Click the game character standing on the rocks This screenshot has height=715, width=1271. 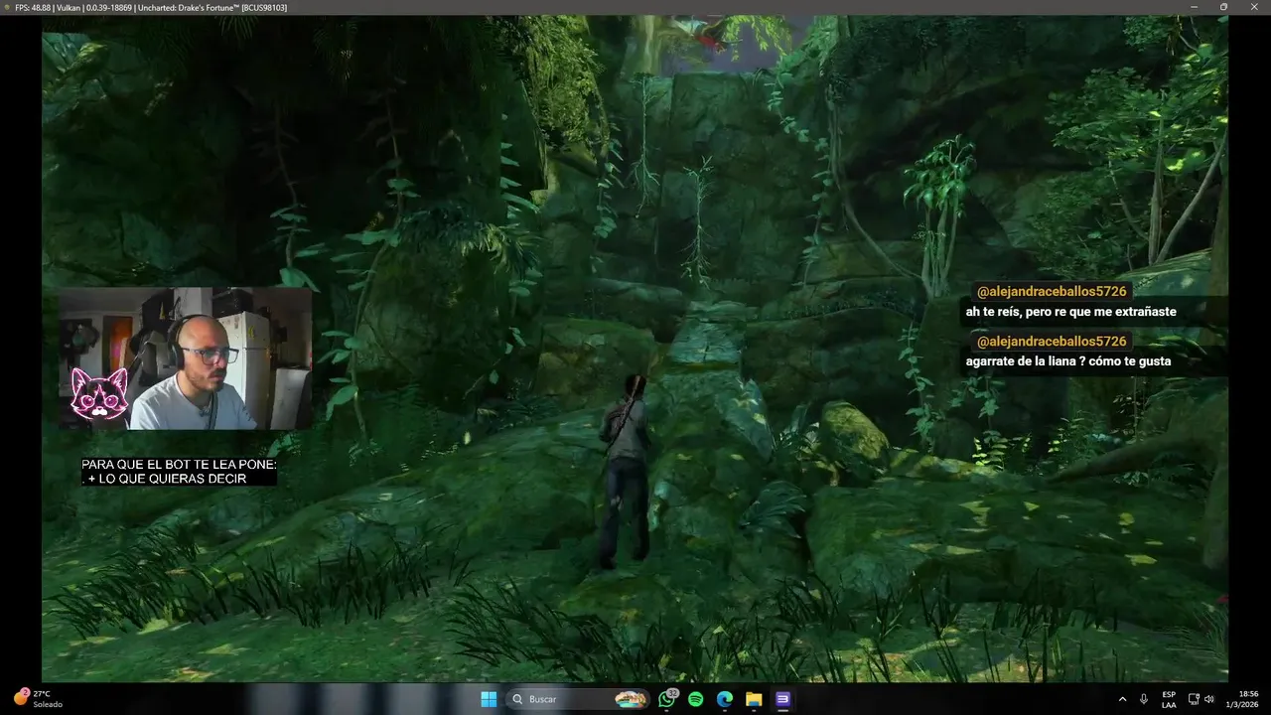626,473
